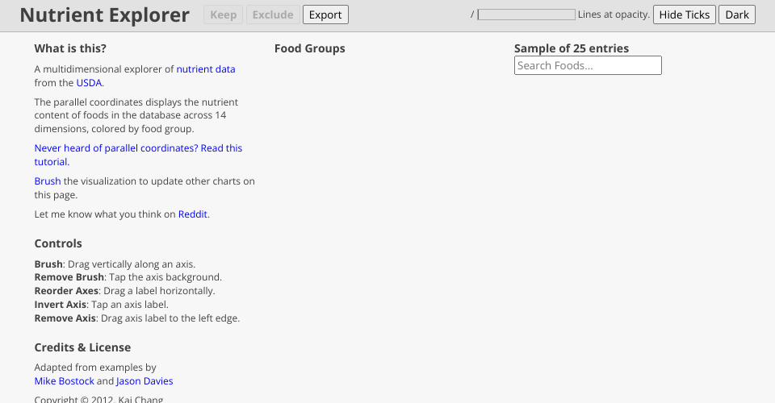
Task: Visit Mike Bostock's credit link
Action: pos(64,381)
